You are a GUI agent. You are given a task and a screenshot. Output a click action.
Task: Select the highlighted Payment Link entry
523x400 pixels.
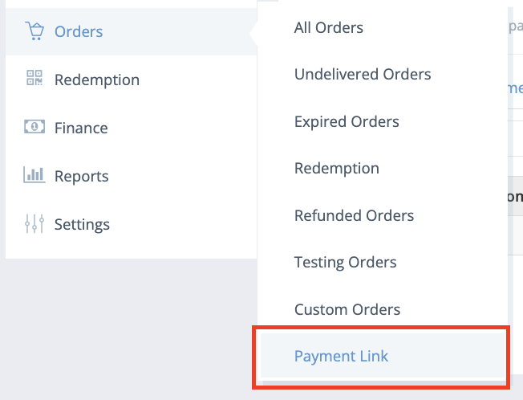coord(383,355)
